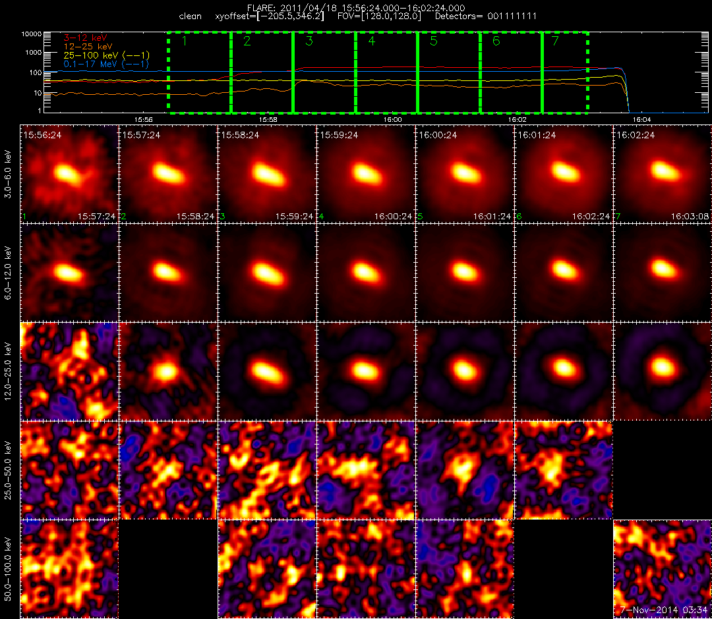The image size is (712, 619).
Task: Click the 12.0-25.0 keV image for interval 2
Action: click(168, 371)
